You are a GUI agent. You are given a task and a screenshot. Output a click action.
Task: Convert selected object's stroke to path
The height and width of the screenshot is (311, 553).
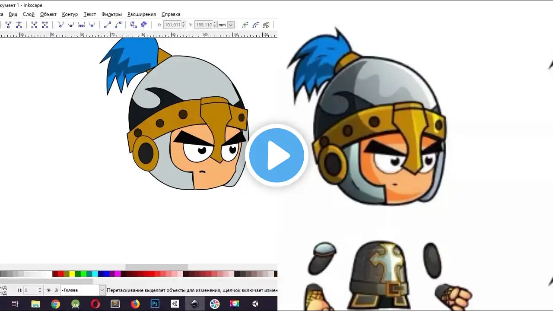coord(144,25)
